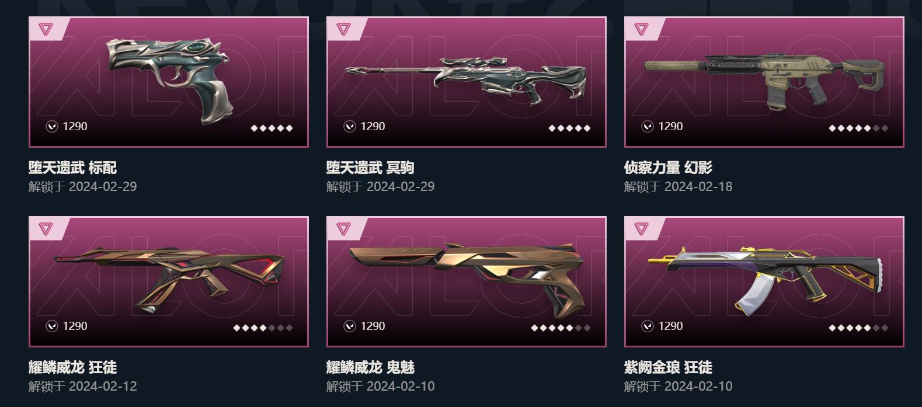The height and width of the screenshot is (407, 922).
Task: Select the 堕天遗武 冥驹 sniper skin image
Action: point(465,81)
